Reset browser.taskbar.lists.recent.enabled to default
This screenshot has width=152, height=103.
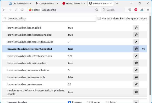[143, 49]
